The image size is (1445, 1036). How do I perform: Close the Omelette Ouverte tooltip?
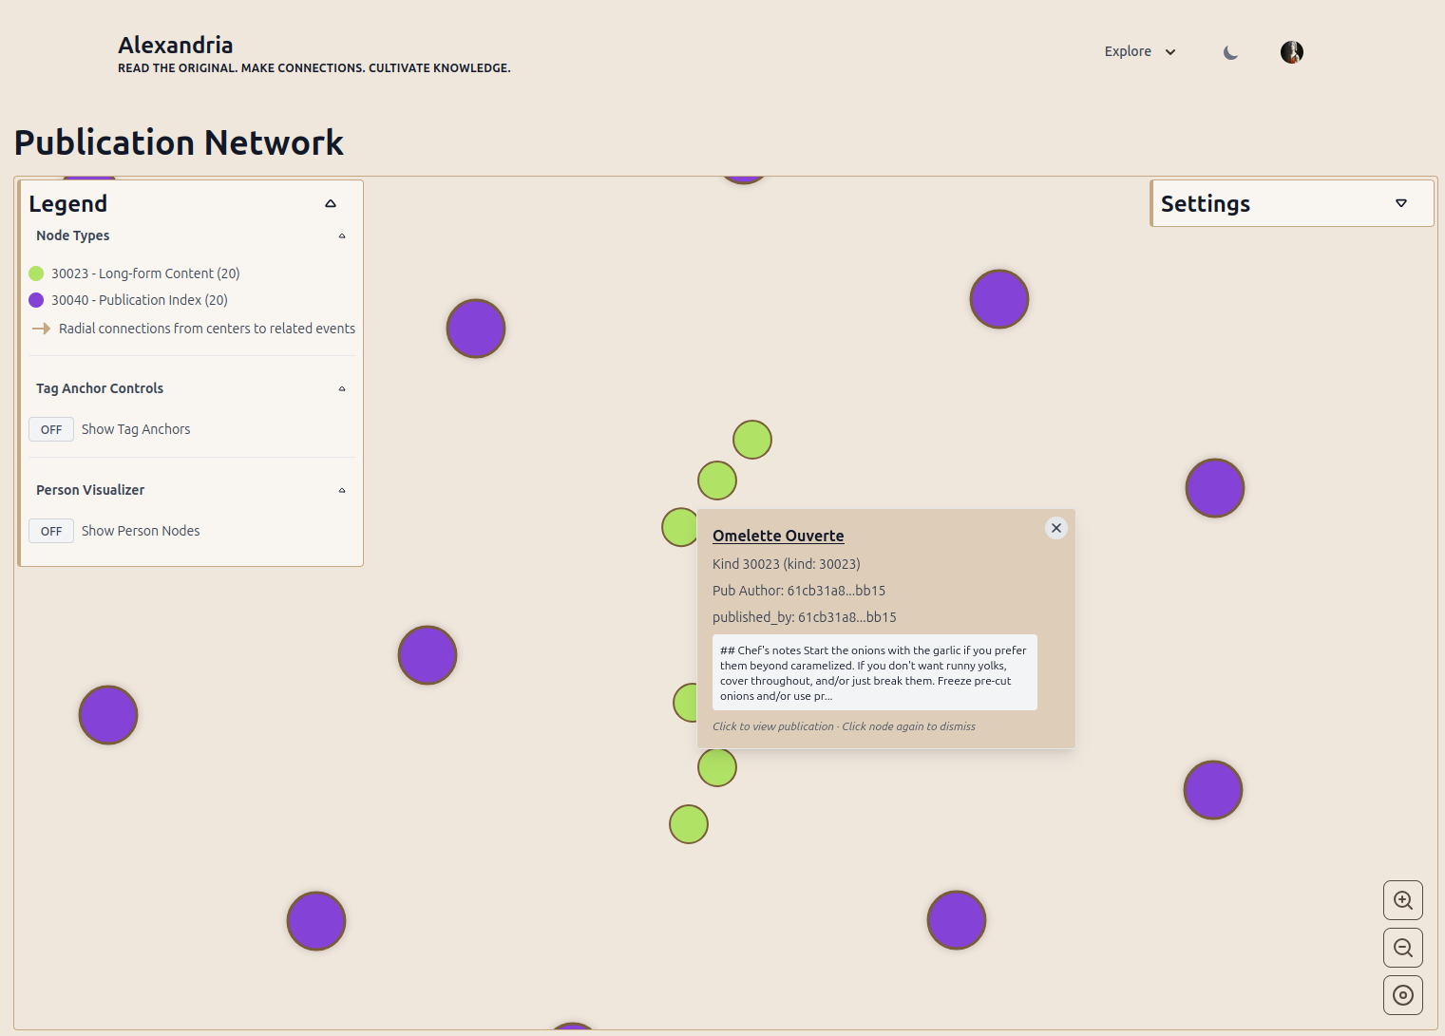click(x=1055, y=528)
